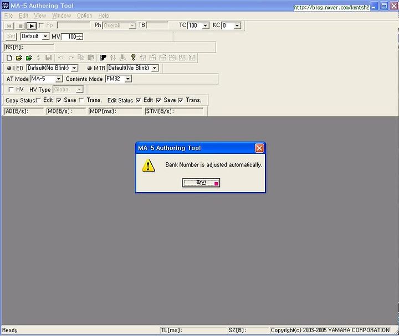Click the TL[ms]: status bar entry
Viewport: 399px width, 336px height.
coord(193,330)
